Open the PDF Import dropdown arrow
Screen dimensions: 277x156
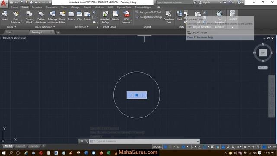(131, 21)
